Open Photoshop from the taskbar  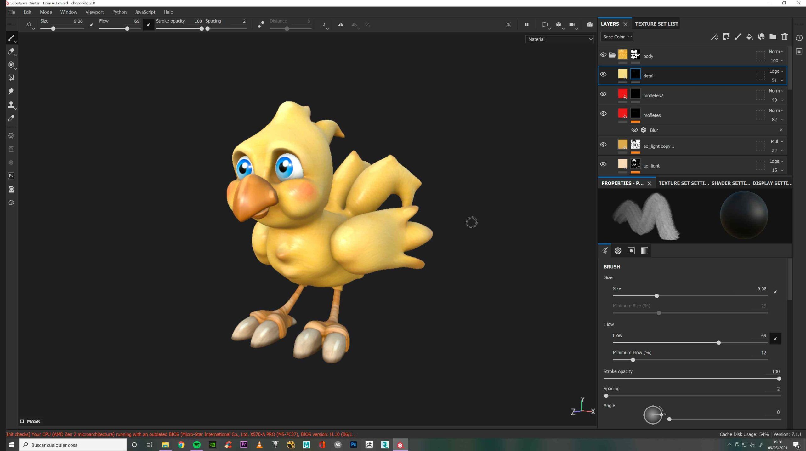pyautogui.click(x=353, y=445)
